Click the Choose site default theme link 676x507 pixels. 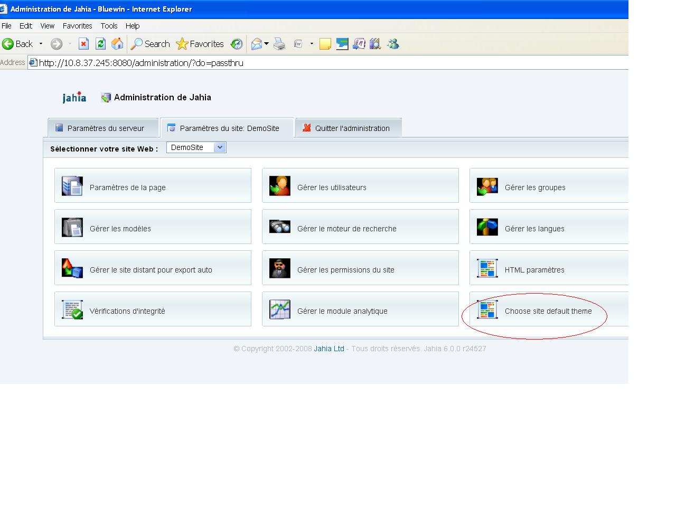548,311
